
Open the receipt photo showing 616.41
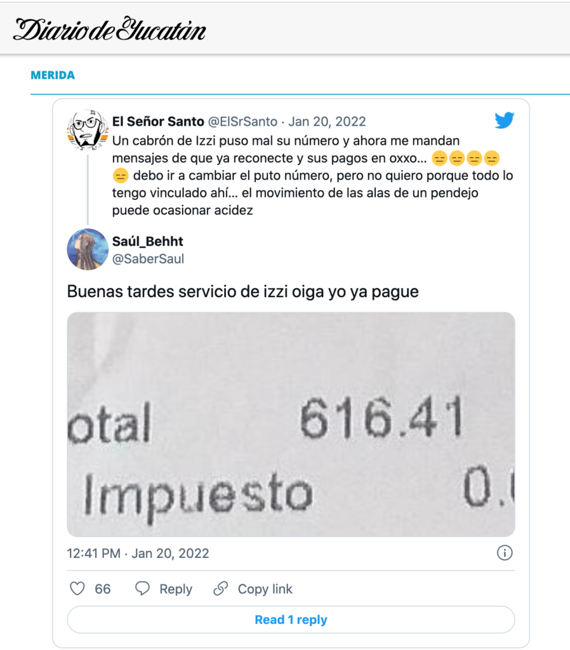(291, 425)
